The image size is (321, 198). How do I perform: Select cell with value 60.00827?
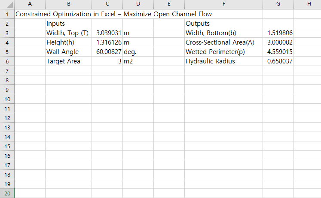(x=107, y=52)
